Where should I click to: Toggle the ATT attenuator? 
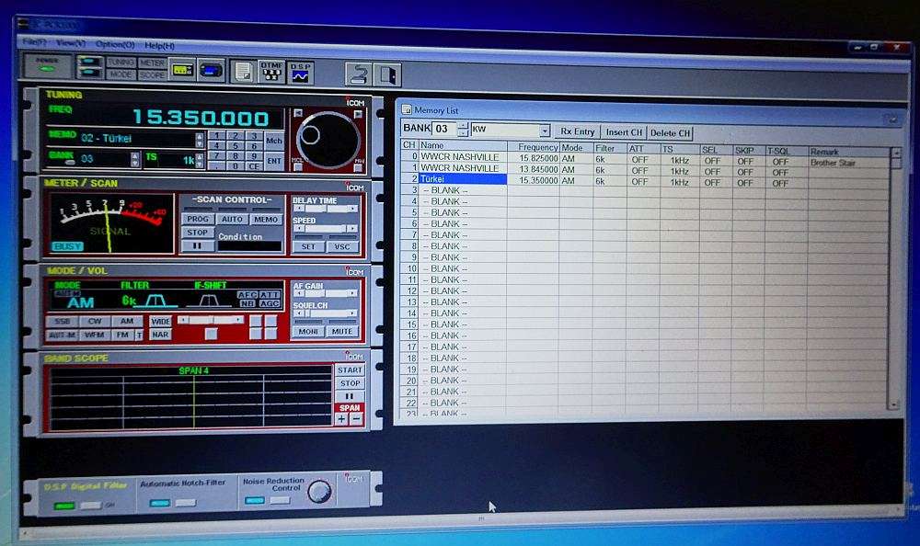point(270,294)
